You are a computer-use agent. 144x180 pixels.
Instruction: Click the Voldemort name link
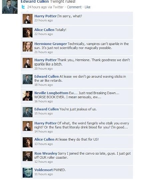(44, 170)
